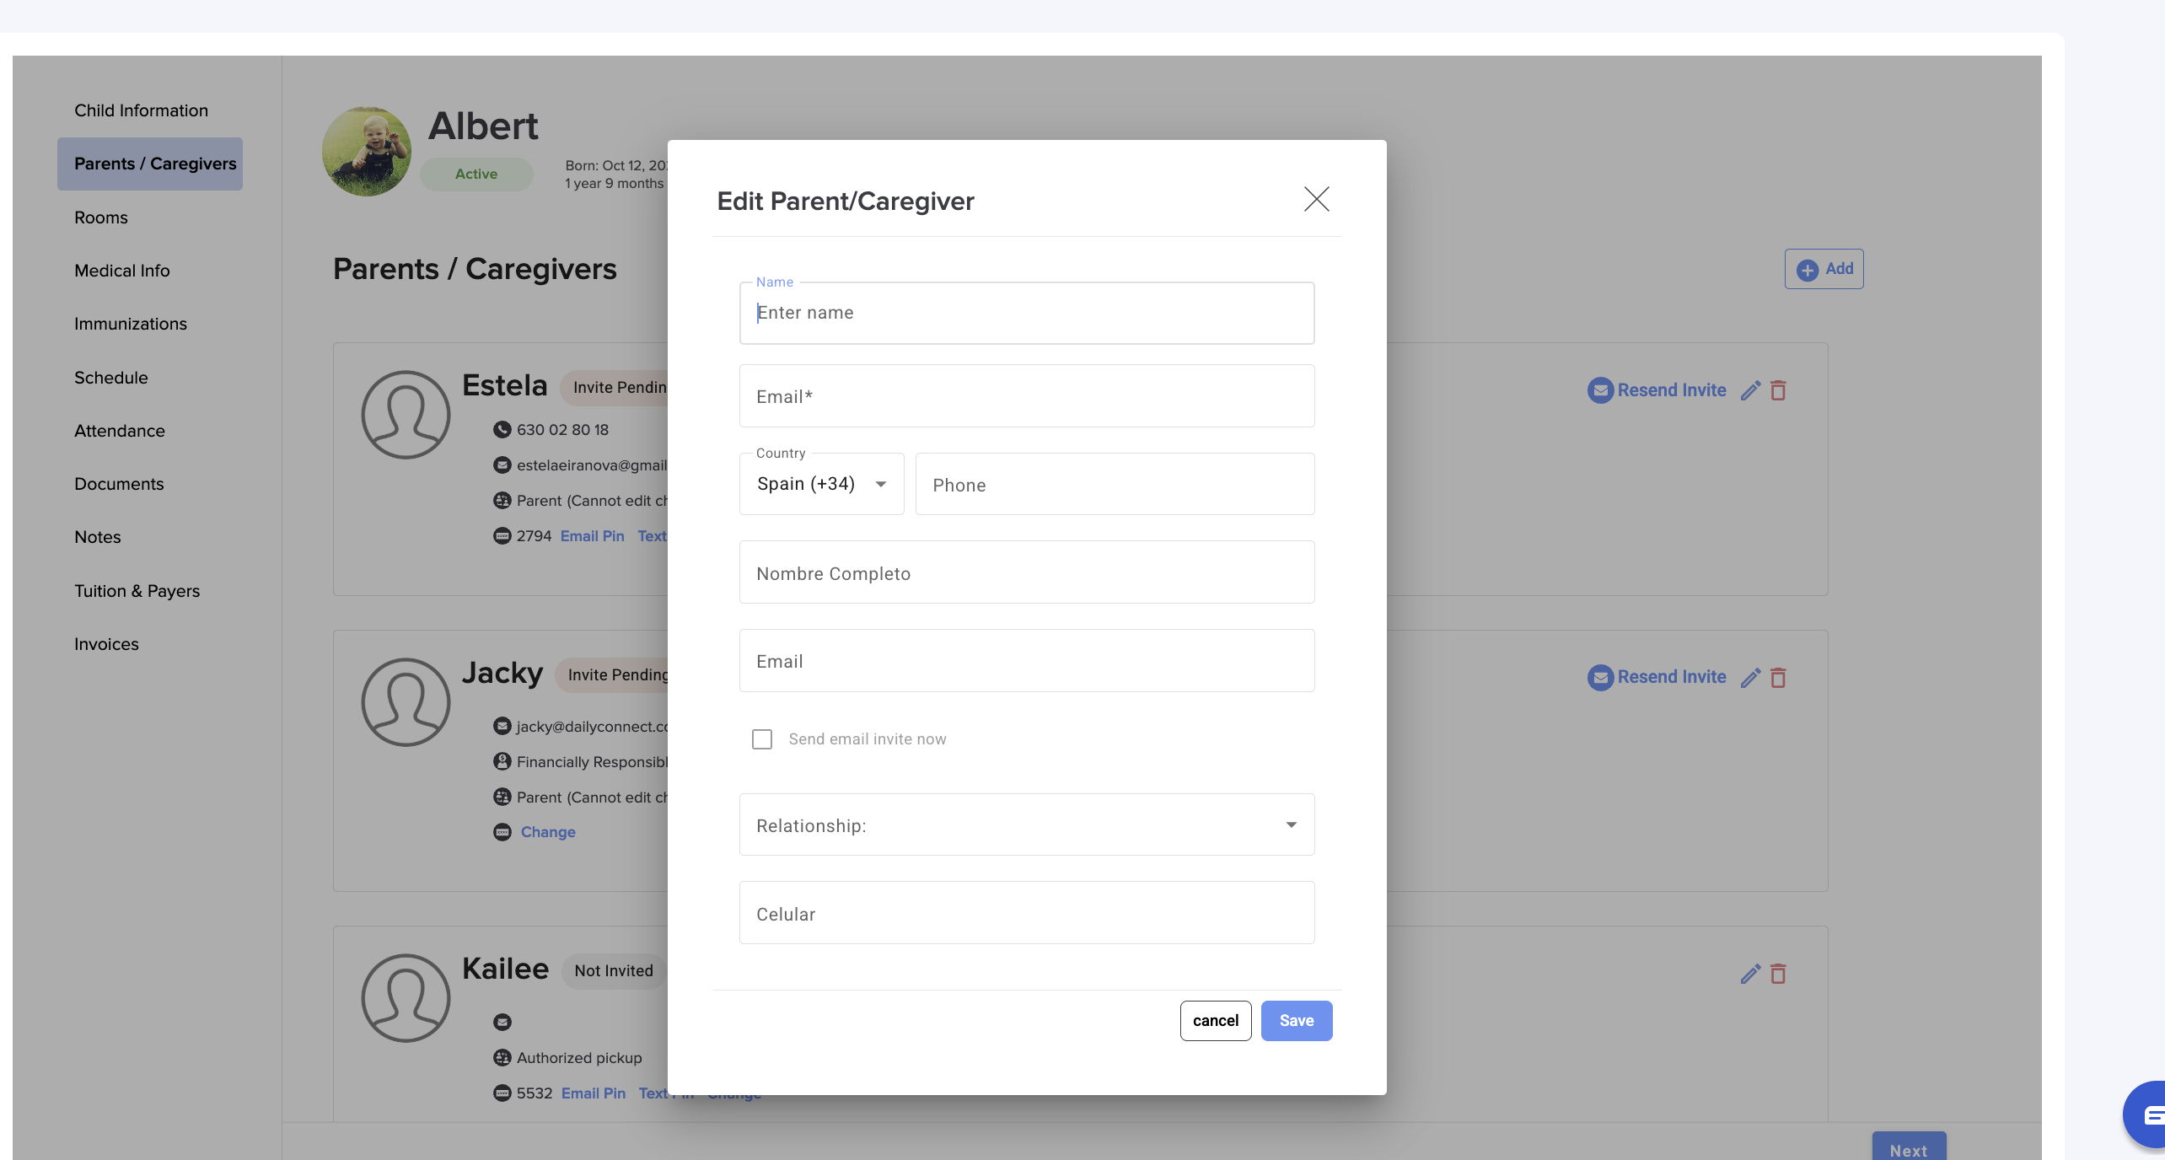This screenshot has width=2165, height=1160.
Task: Click the Albert name heading
Action: pyautogui.click(x=483, y=126)
